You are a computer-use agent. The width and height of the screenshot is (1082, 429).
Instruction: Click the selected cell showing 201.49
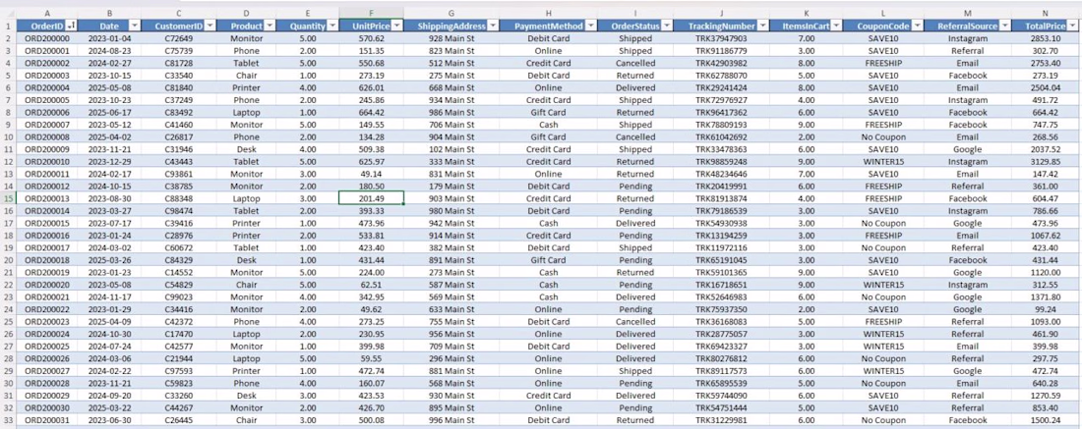point(371,198)
